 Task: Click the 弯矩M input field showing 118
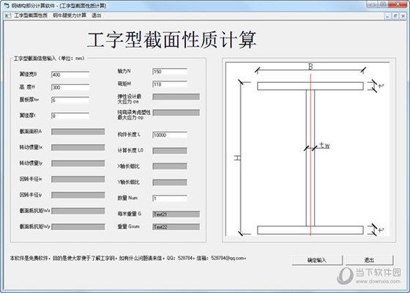pos(170,84)
